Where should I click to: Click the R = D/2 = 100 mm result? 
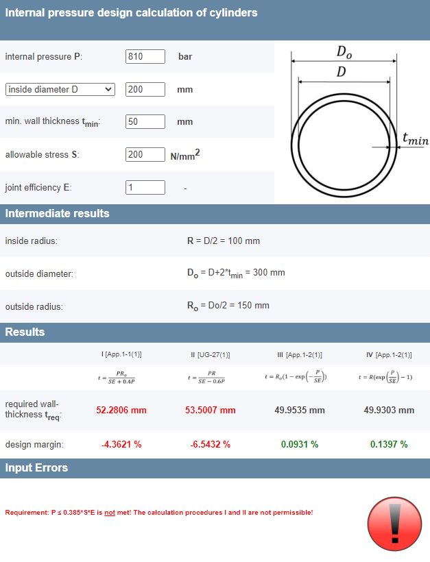click(224, 241)
